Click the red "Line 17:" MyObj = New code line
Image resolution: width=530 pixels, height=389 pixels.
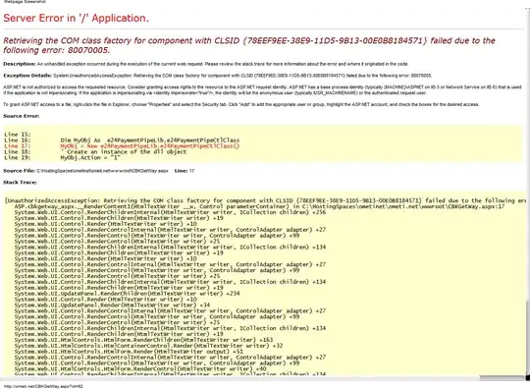(122, 145)
